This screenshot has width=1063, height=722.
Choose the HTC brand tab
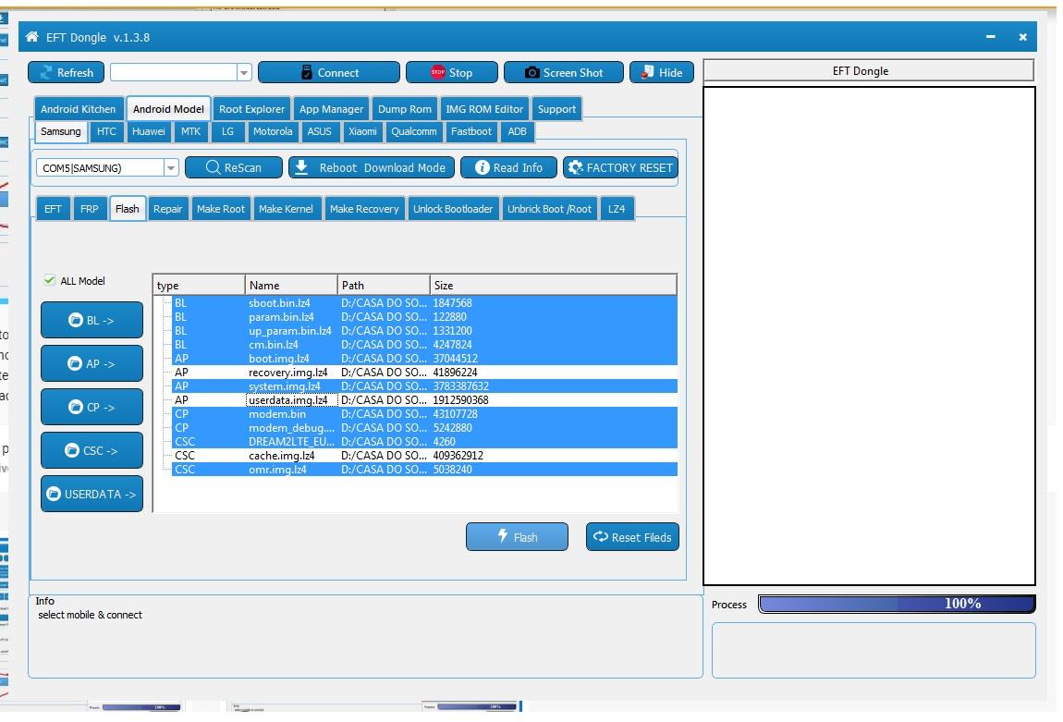click(106, 131)
